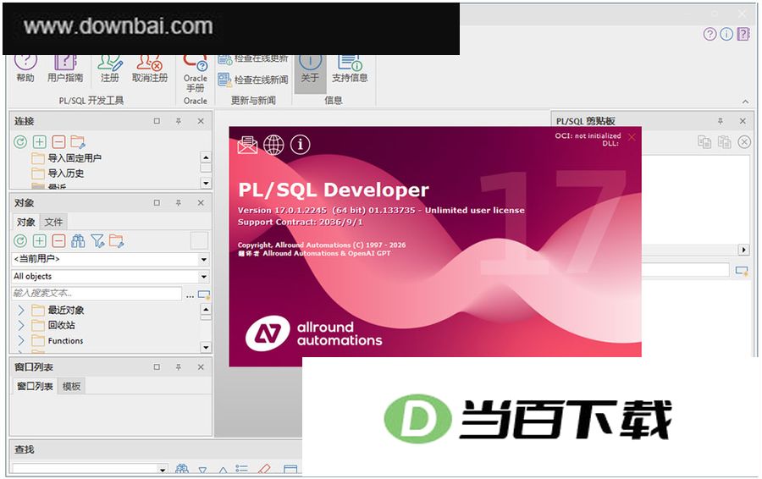Open the Oracle 手册 manual
This screenshot has width=762, height=479.
coord(196,74)
